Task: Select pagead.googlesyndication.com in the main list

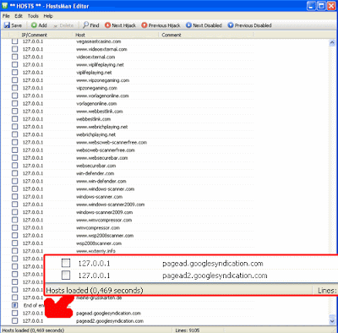Action: (108, 314)
